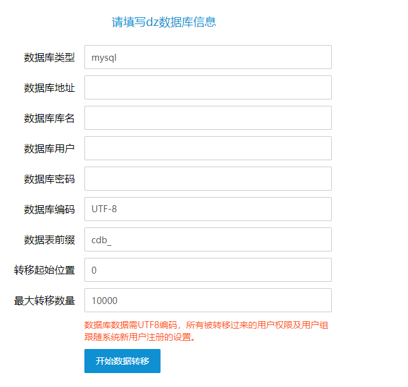The width and height of the screenshot is (408, 387).
Task: Click into the 数据库用户 field
Action: 208,148
